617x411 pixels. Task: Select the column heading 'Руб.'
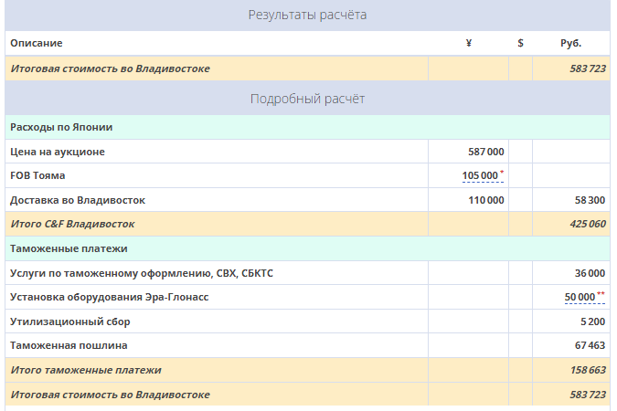(x=571, y=43)
